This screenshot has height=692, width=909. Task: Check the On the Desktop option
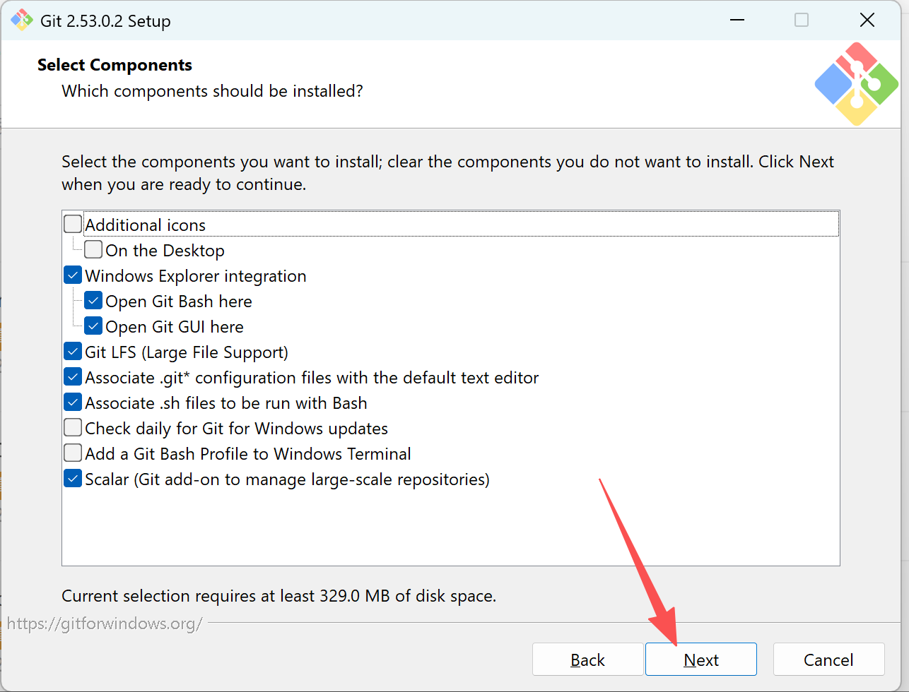pos(93,250)
